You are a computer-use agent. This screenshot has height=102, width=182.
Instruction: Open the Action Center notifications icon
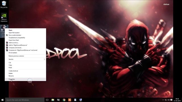point(171,100)
